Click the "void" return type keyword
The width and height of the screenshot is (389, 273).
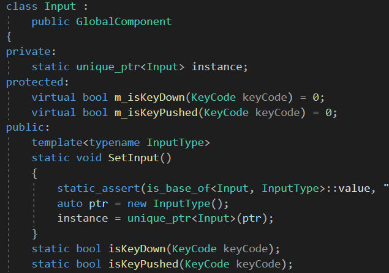pos(89,158)
